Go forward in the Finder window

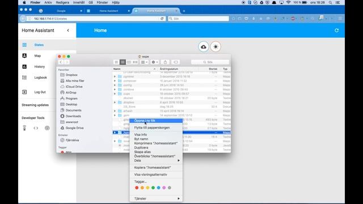[67, 62]
